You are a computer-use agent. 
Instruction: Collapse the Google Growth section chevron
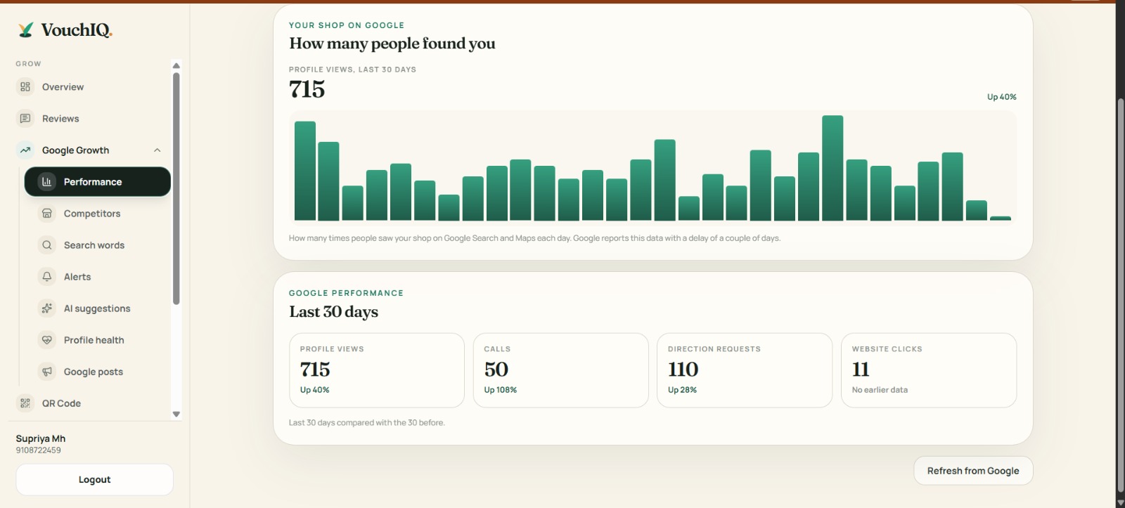[157, 150]
